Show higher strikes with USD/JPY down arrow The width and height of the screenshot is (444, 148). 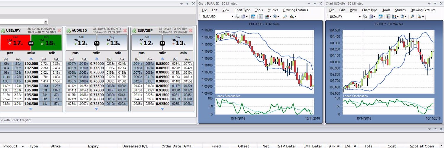point(31,109)
